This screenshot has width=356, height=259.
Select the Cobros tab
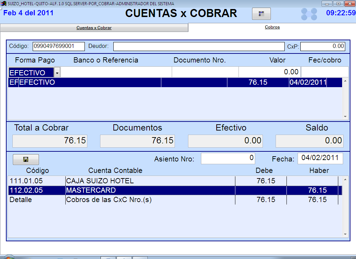272,27
